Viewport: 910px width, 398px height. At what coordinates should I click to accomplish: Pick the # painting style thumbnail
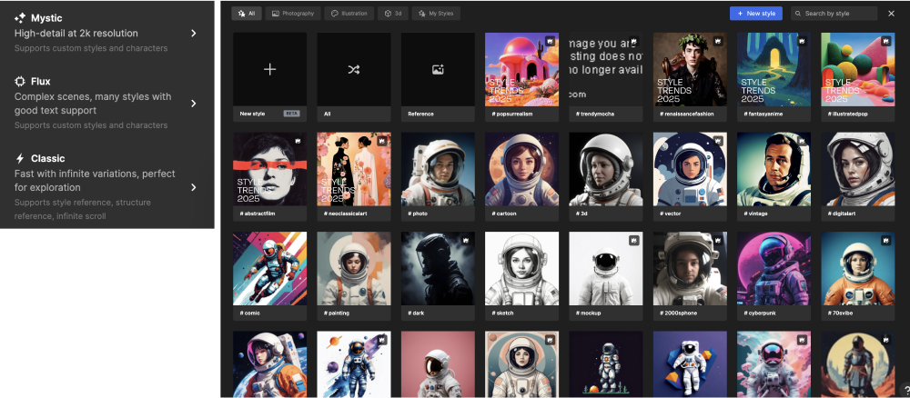pyautogui.click(x=354, y=269)
